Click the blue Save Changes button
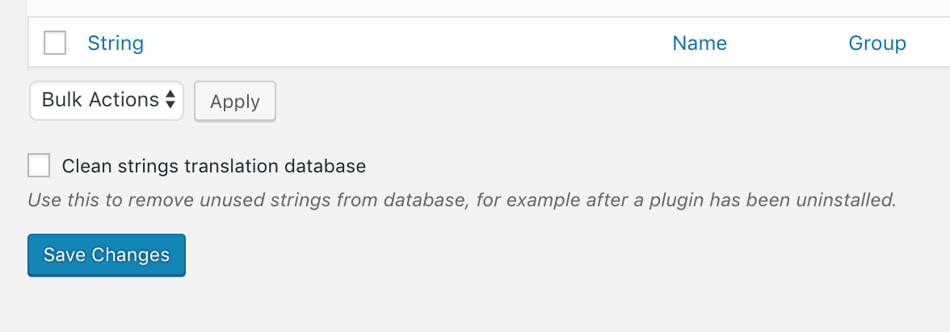This screenshot has width=950, height=332. tap(107, 255)
